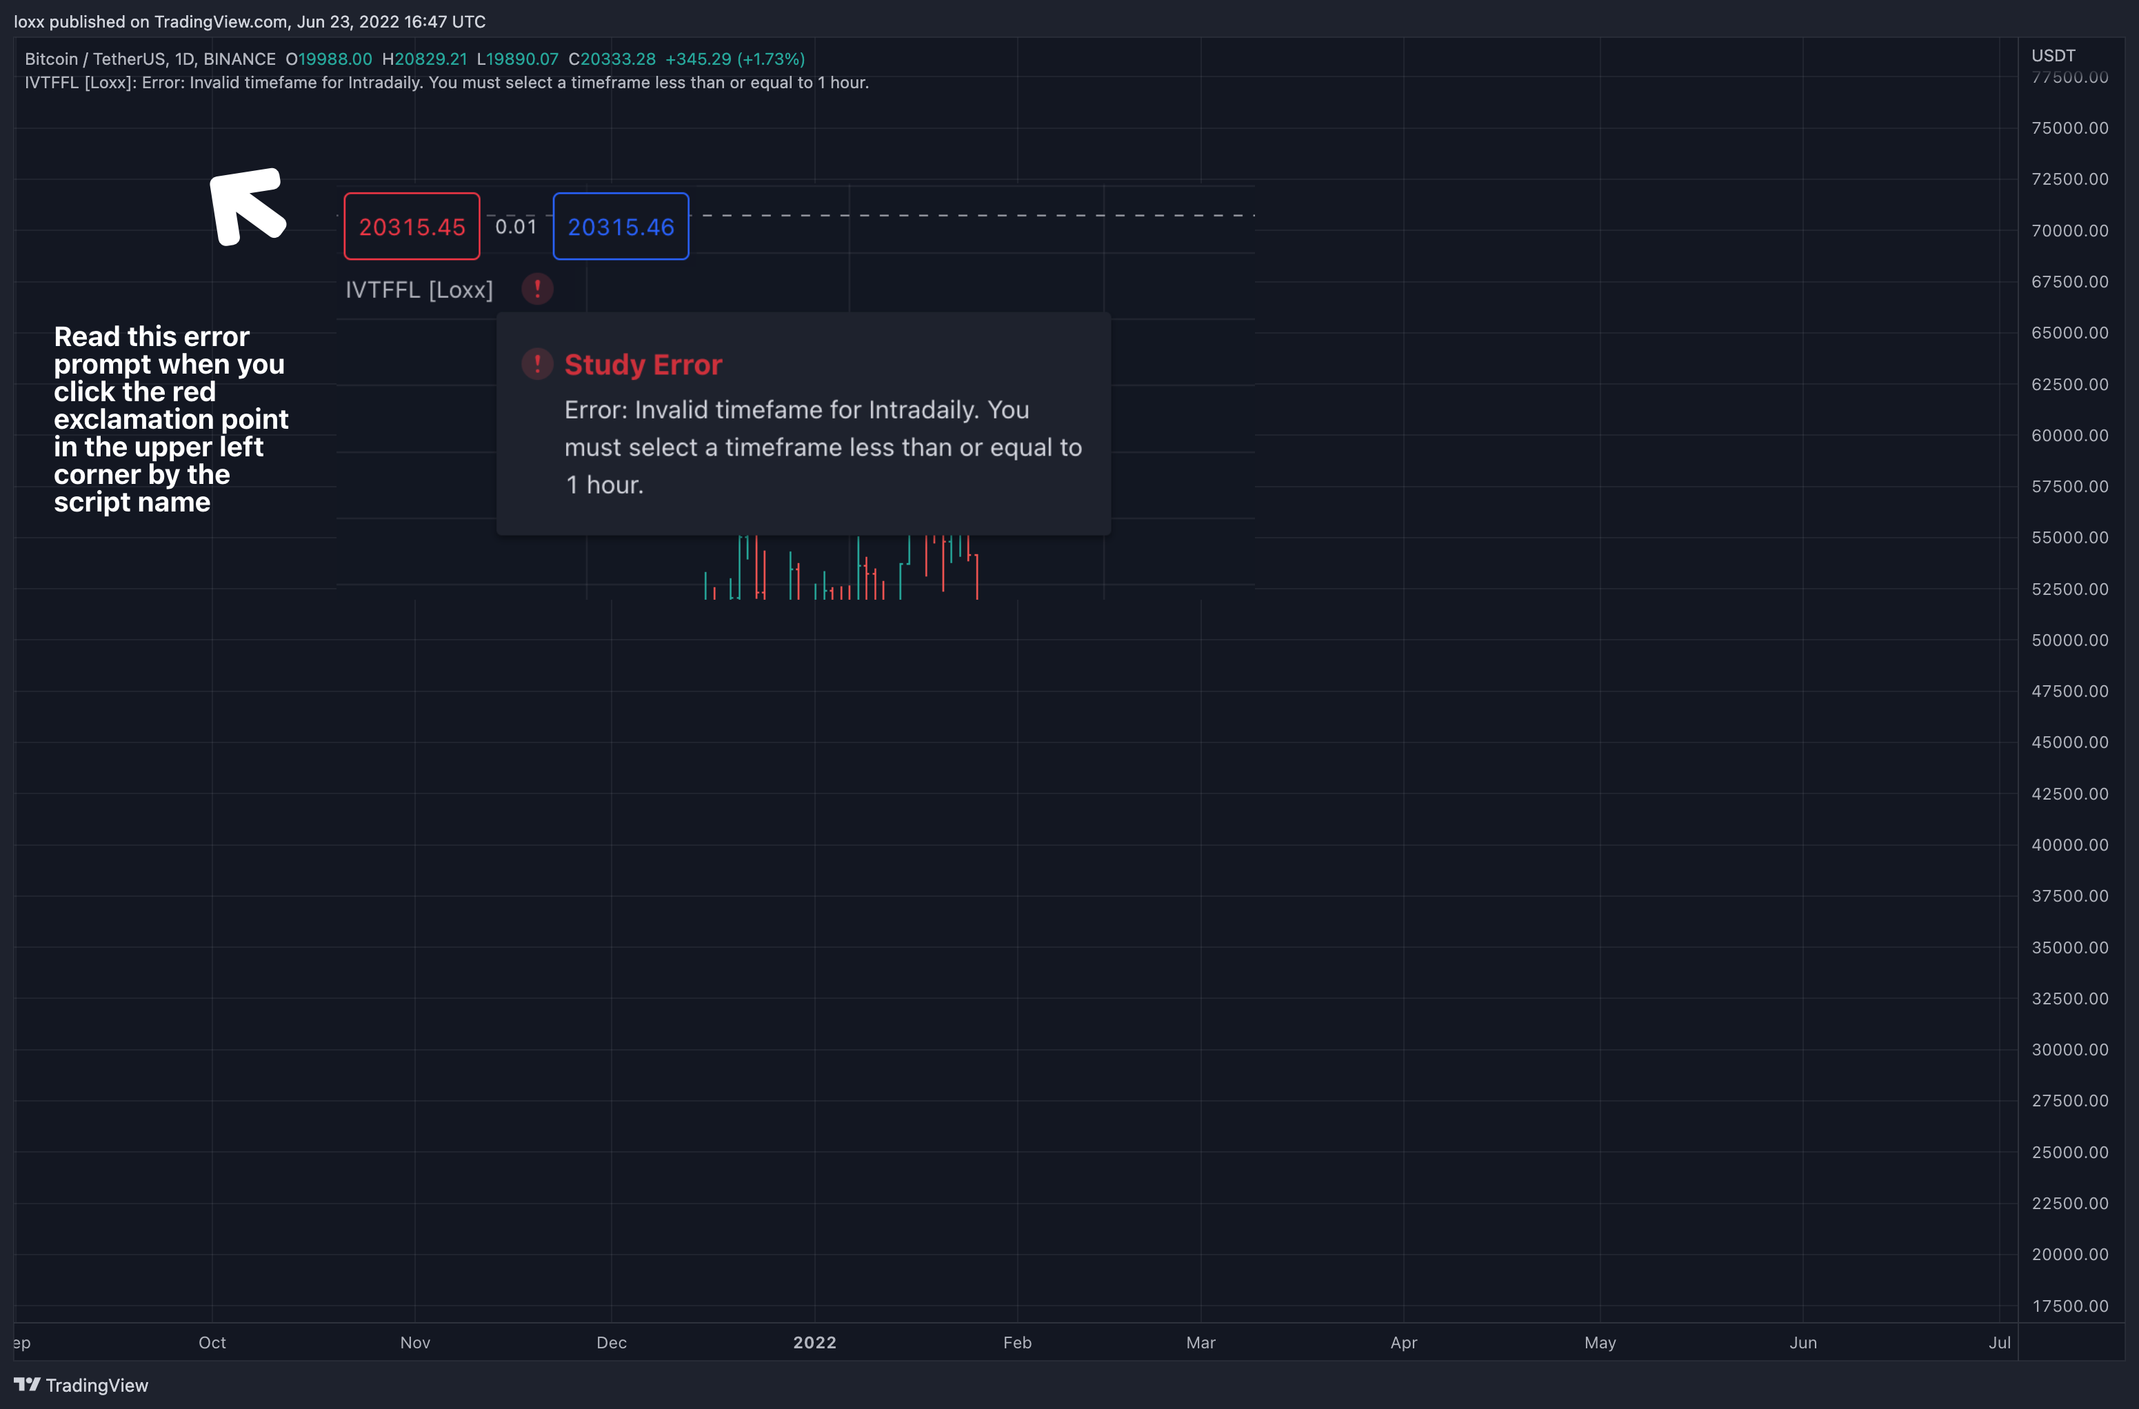Select the blue buy price box 20315.46
Image resolution: width=2139 pixels, height=1409 pixels.
pyautogui.click(x=621, y=226)
